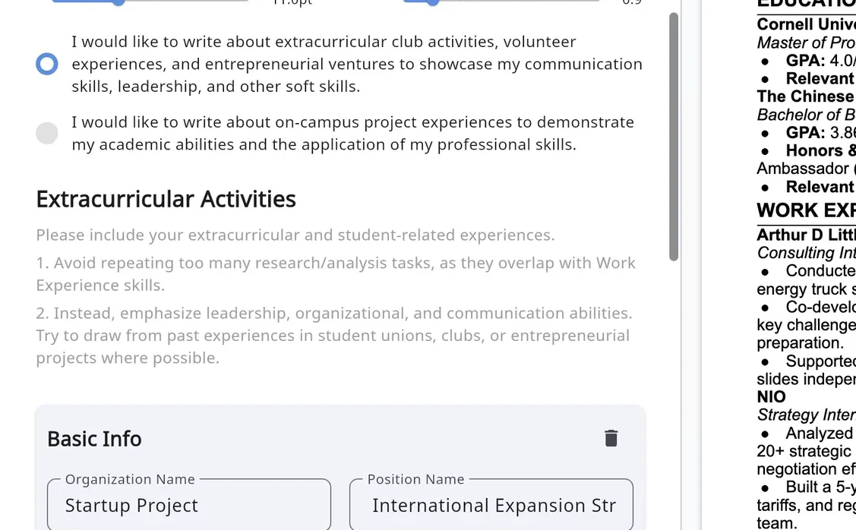This screenshot has height=530, width=856.
Task: Click the Extracurricular Activities heading
Action: click(166, 199)
